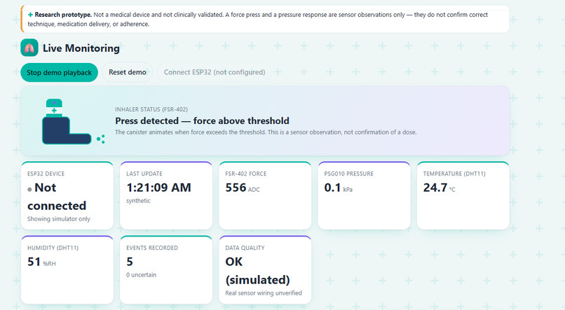Click the '0 uncertain' text

(142, 275)
